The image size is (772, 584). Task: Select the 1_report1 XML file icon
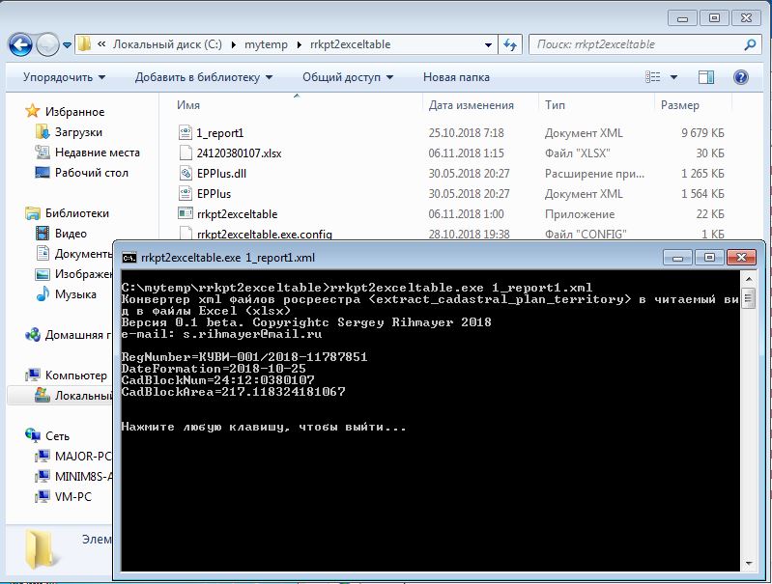[186, 133]
